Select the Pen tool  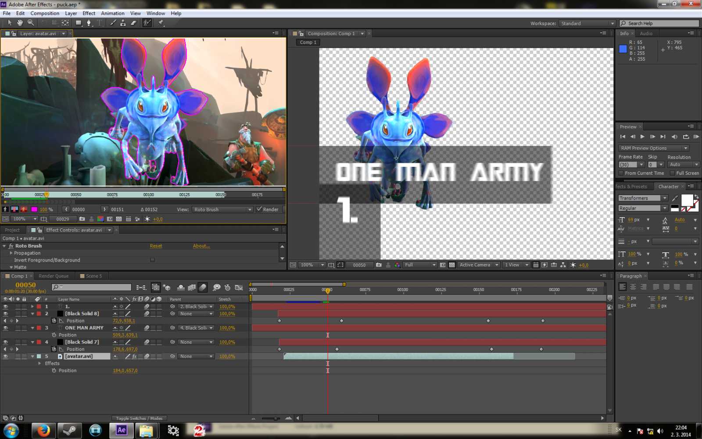89,23
